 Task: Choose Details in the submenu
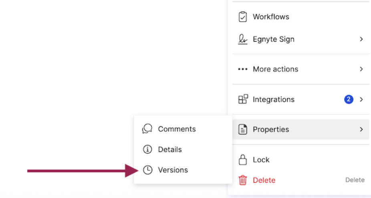[170, 149]
